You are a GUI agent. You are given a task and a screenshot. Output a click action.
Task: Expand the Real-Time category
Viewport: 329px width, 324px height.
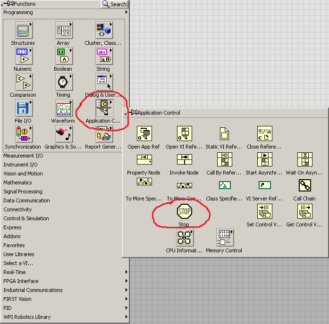[15, 272]
